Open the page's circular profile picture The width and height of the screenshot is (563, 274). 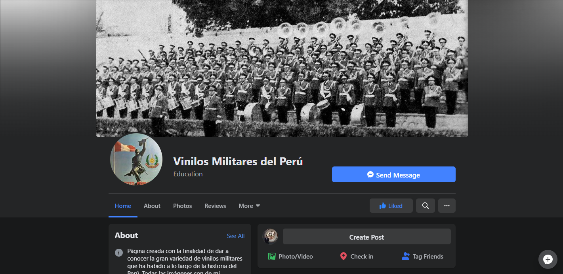click(136, 159)
